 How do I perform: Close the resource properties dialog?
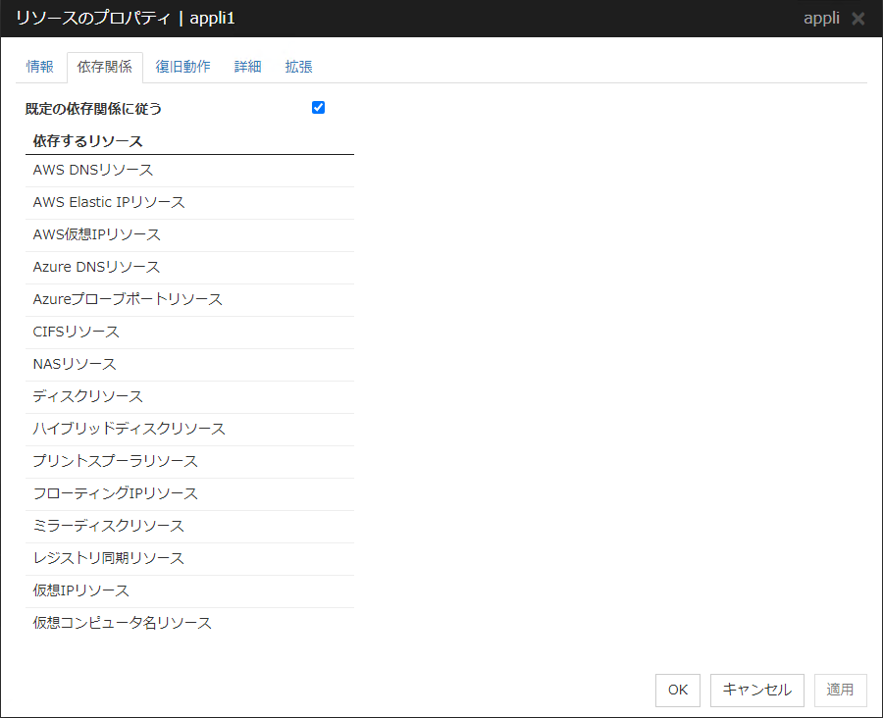858,19
